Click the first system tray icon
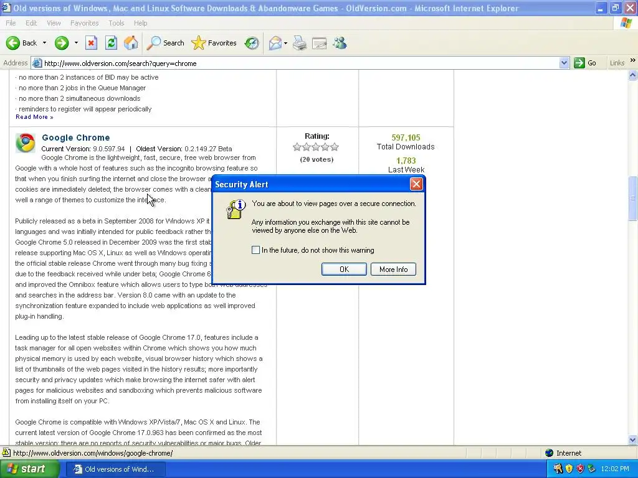The width and height of the screenshot is (638, 478). pos(558,469)
